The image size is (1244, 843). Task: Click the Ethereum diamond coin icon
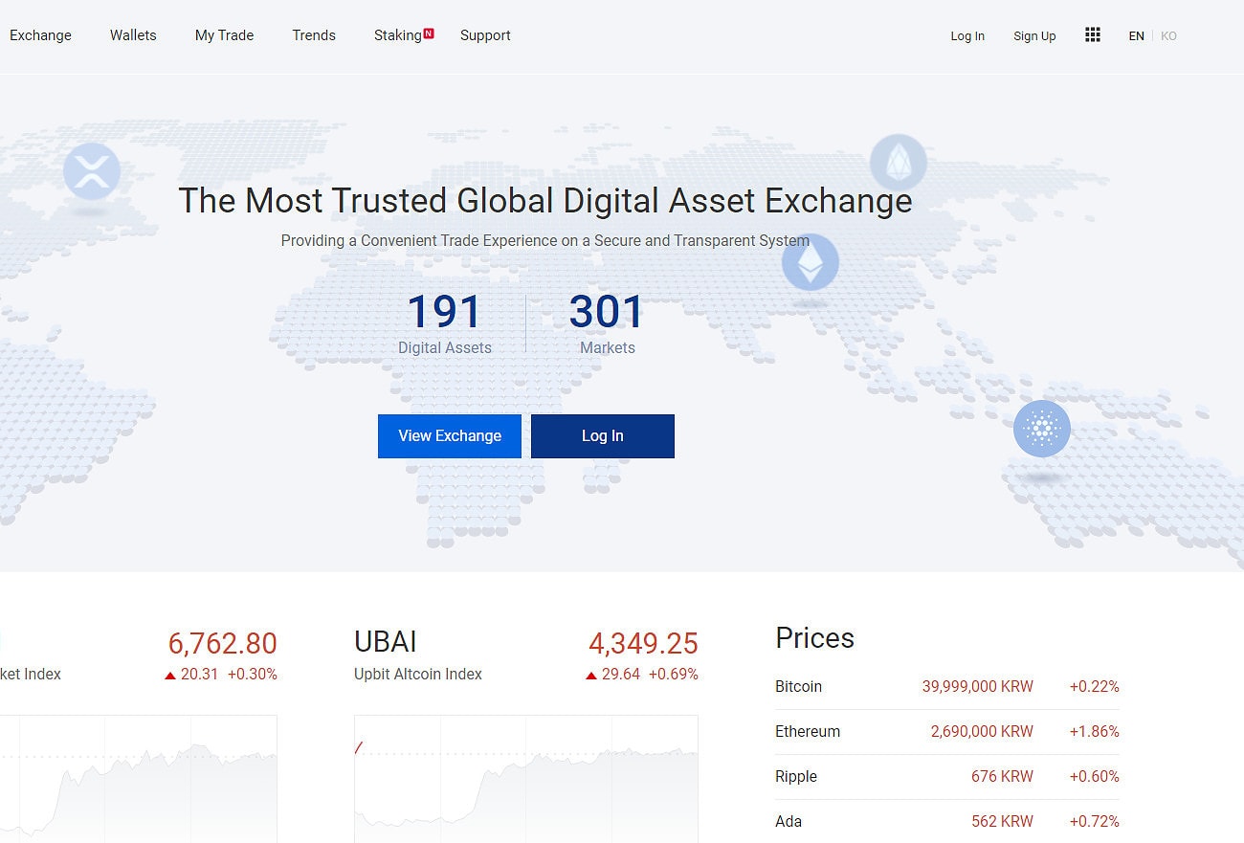click(811, 262)
